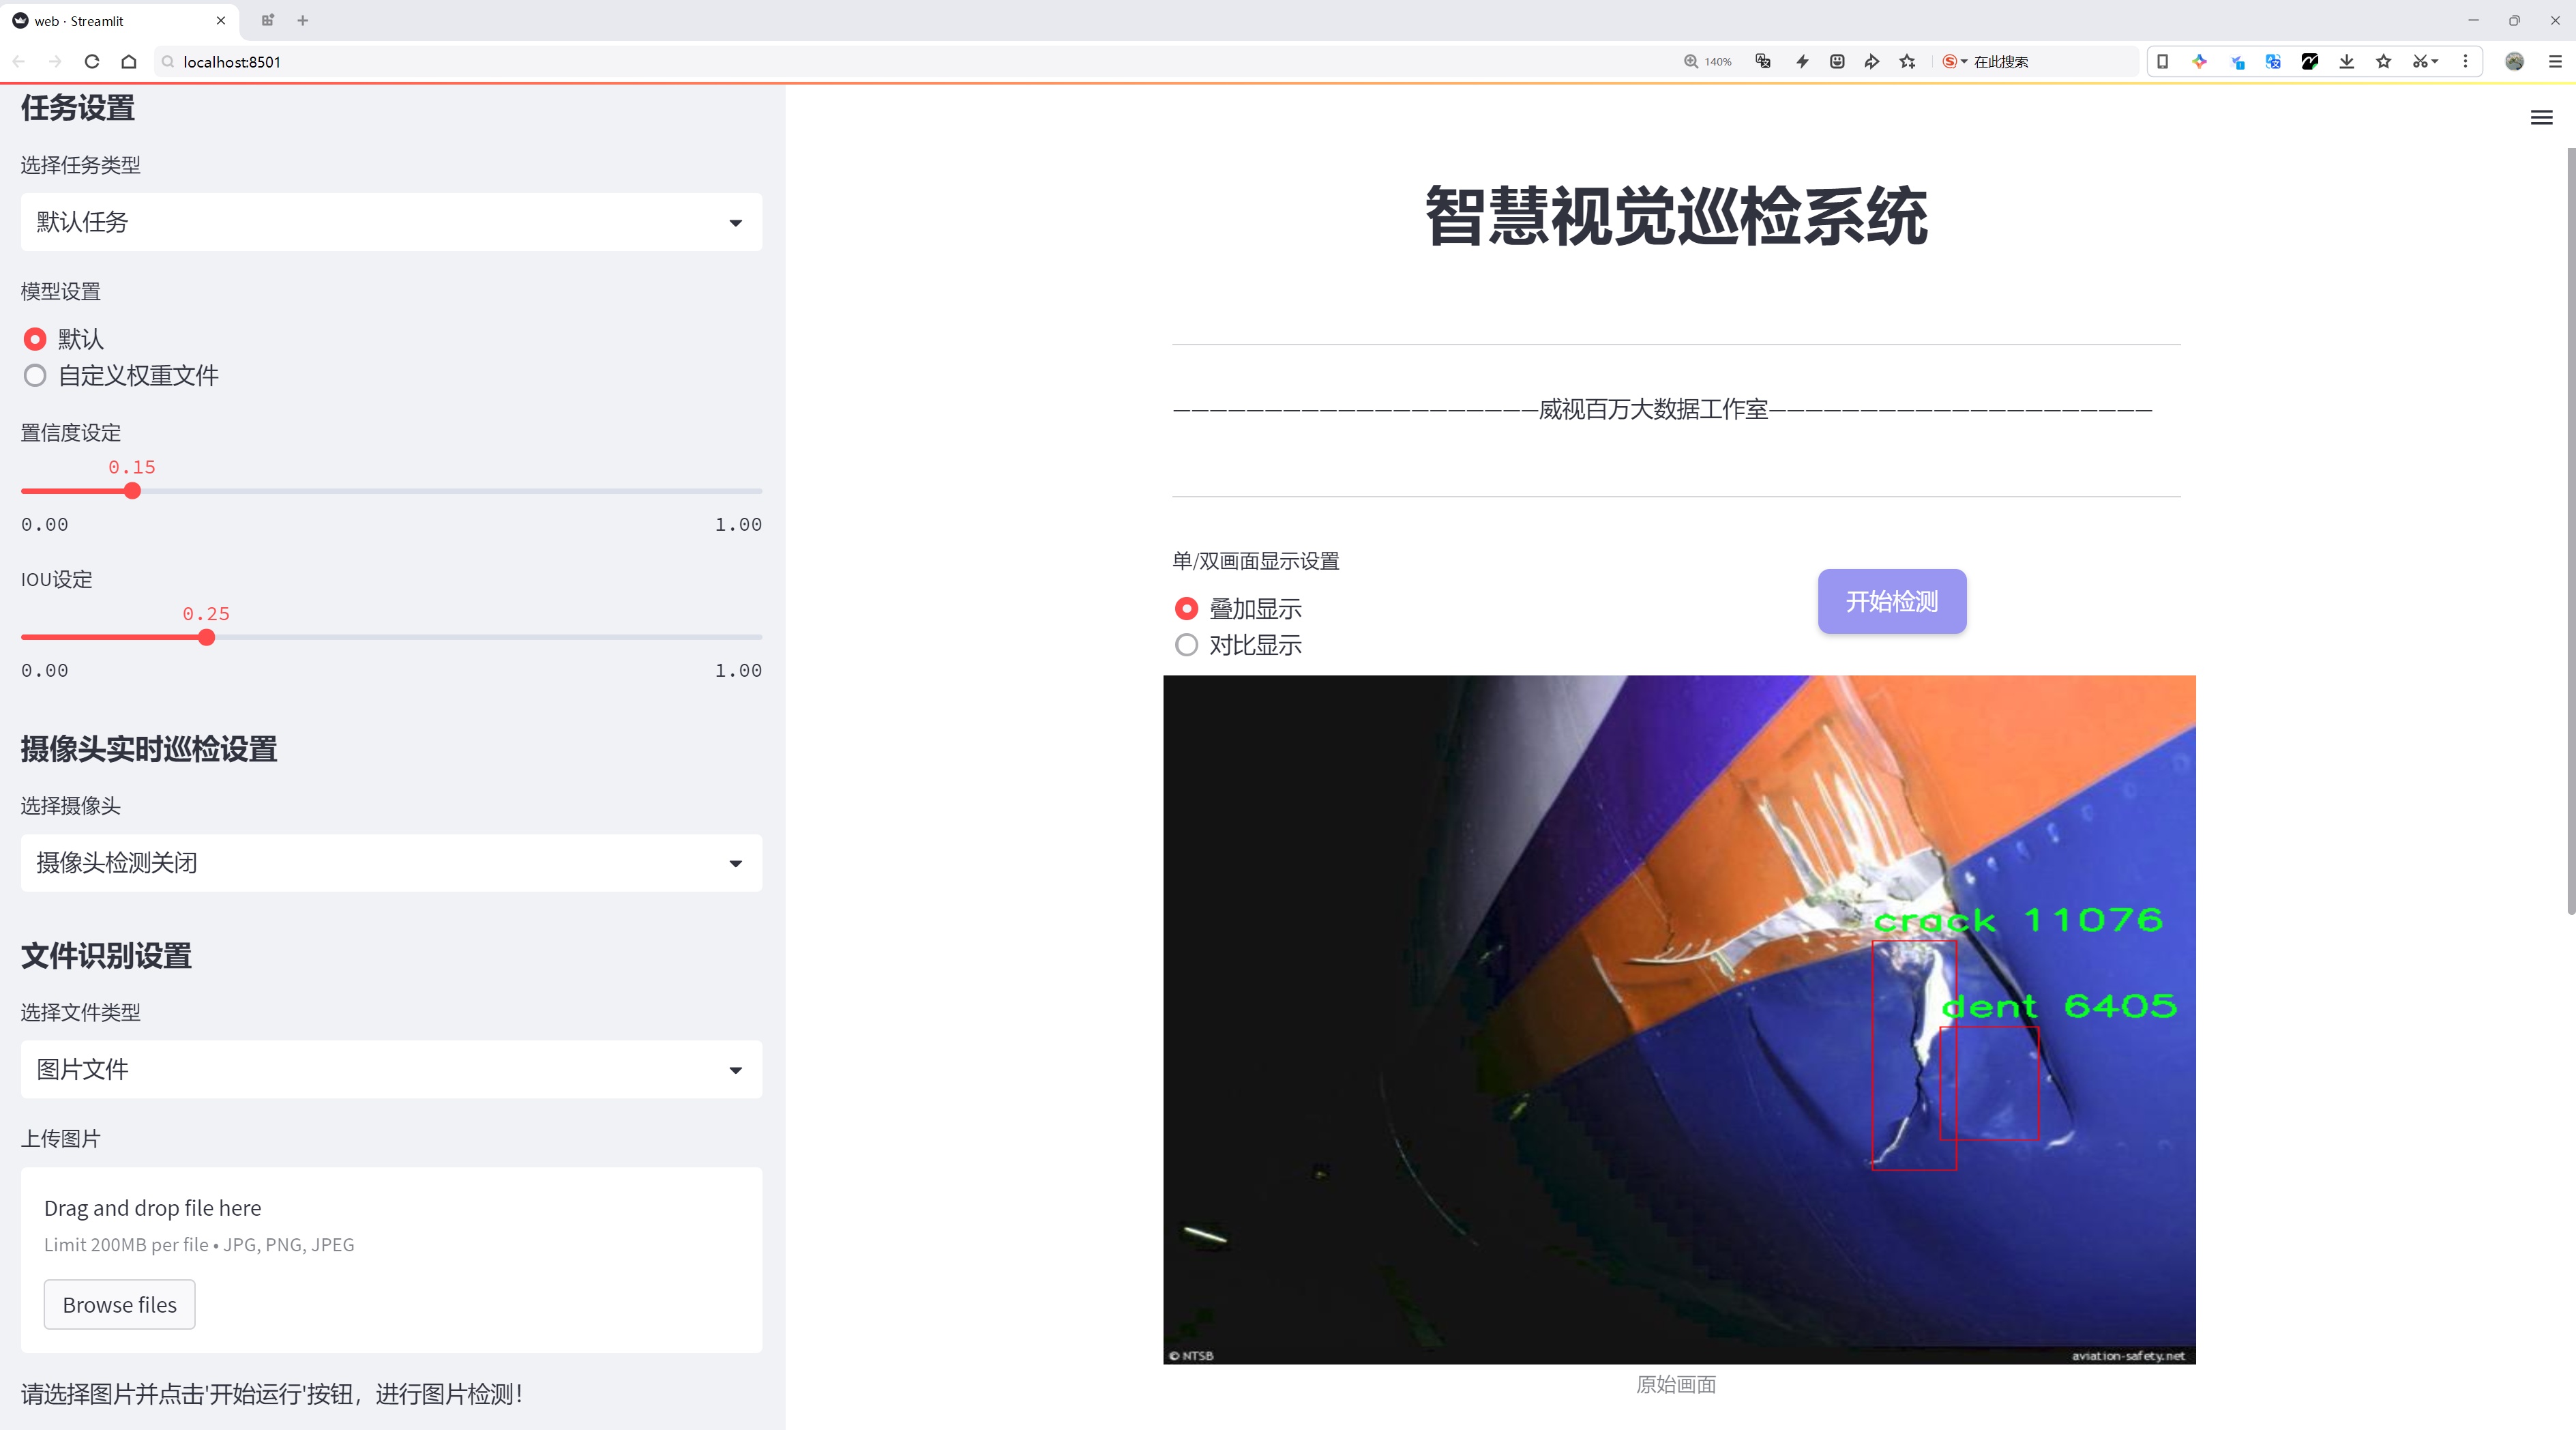This screenshot has width=2576, height=1430.
Task: Open the 140% zoom level indicator
Action: coord(1707,61)
